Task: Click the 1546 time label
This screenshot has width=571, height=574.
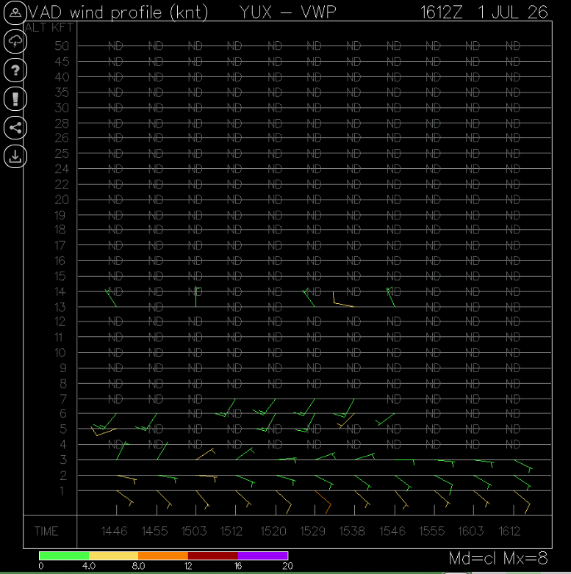Action: pos(392,531)
